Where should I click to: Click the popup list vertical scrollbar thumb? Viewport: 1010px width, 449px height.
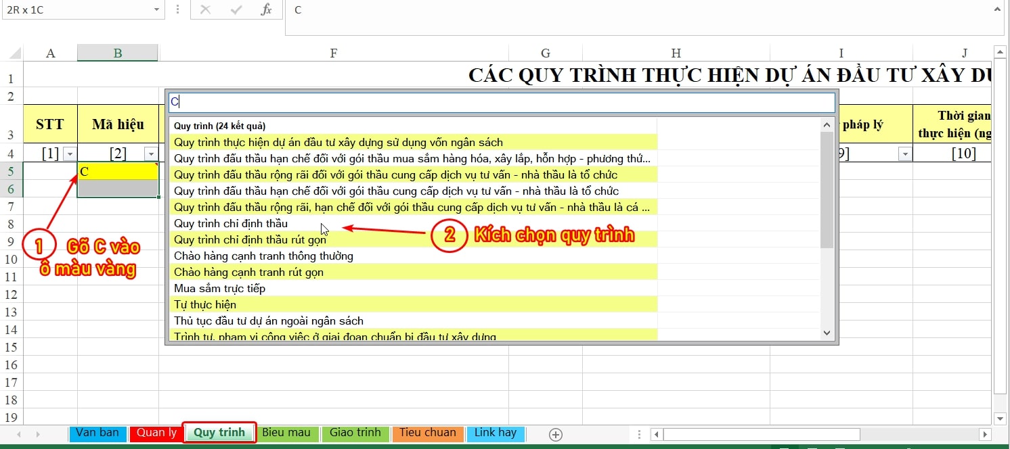coord(827,189)
